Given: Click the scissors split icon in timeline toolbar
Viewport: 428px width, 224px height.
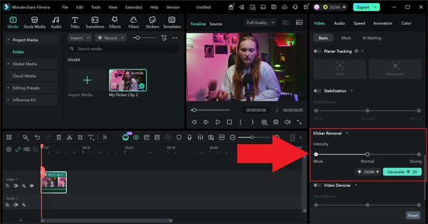Looking at the screenshot, I should 70,137.
